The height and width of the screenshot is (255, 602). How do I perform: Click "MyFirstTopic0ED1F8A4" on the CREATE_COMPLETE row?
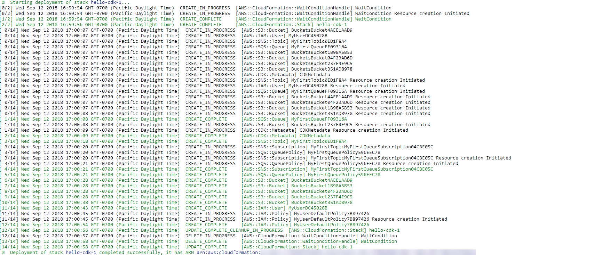319,141
